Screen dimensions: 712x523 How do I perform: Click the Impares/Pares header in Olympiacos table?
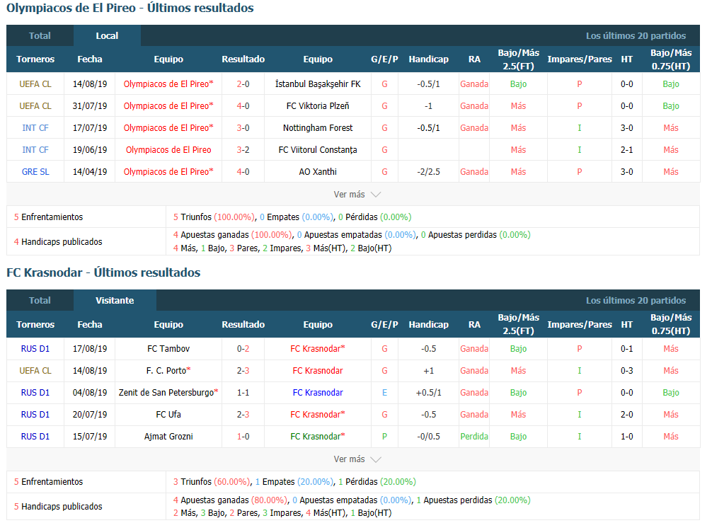click(x=580, y=59)
